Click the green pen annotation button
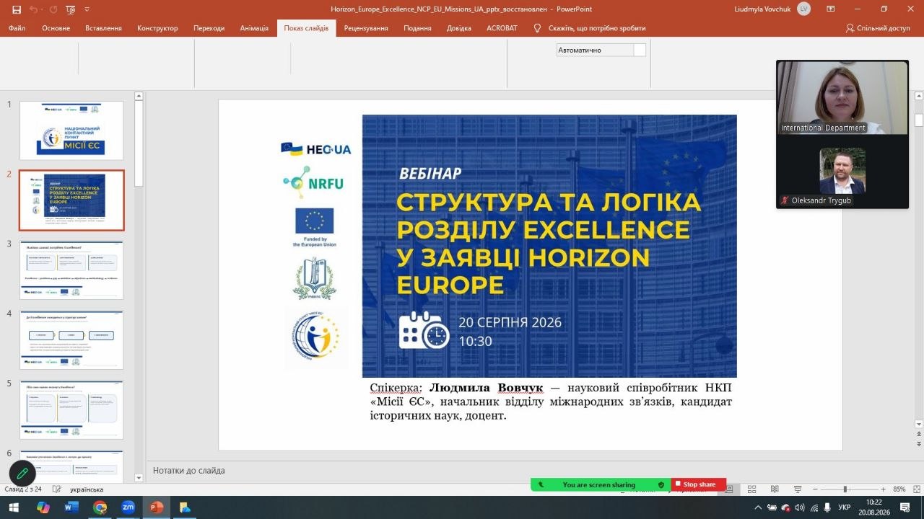The height and width of the screenshot is (519, 924). (x=22, y=474)
